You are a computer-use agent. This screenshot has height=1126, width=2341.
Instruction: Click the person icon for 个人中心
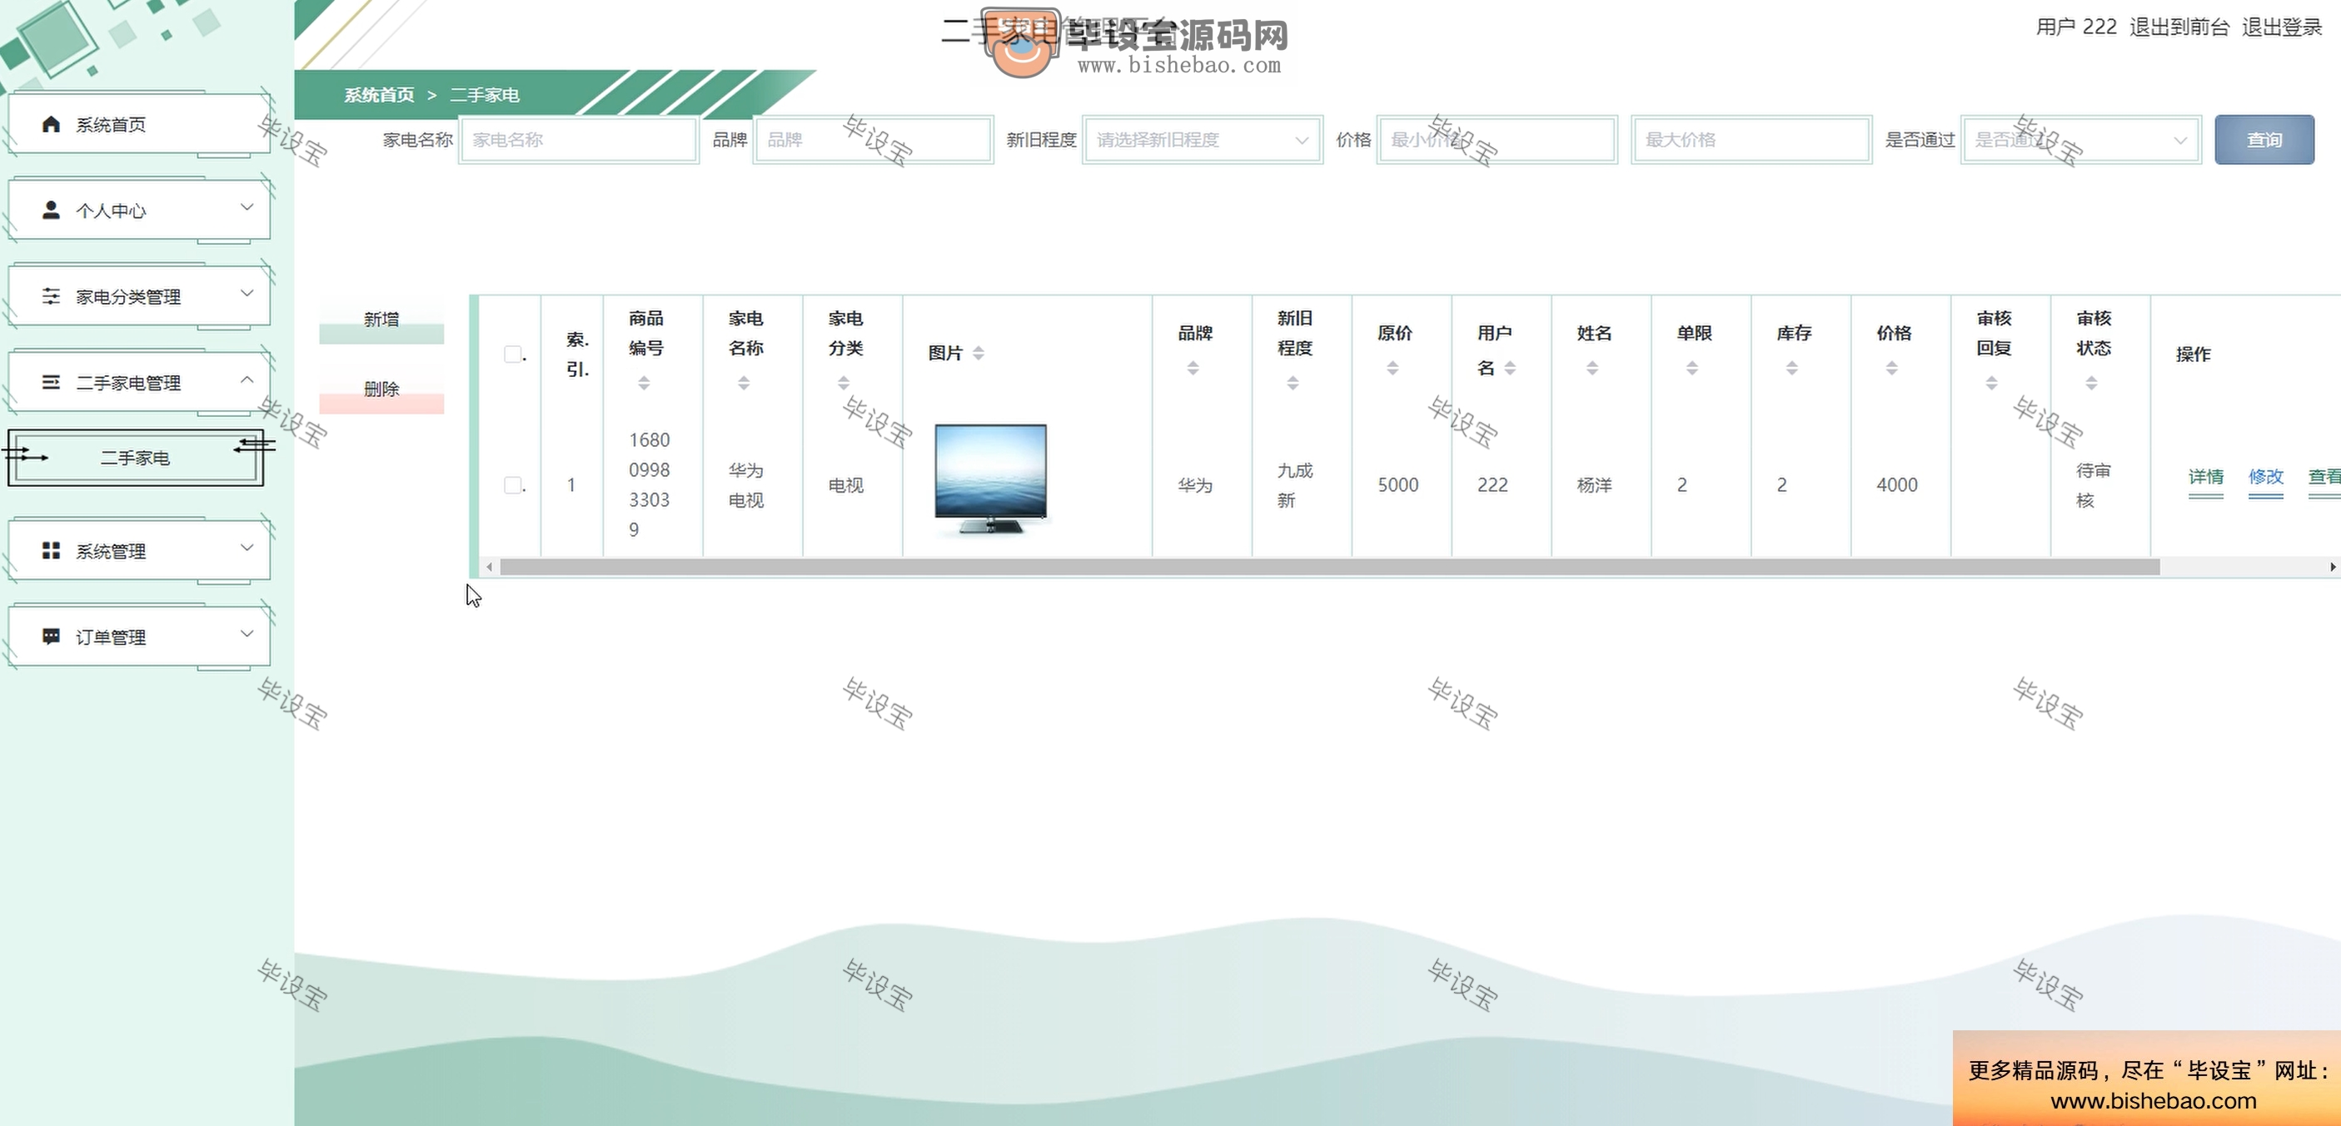[51, 210]
